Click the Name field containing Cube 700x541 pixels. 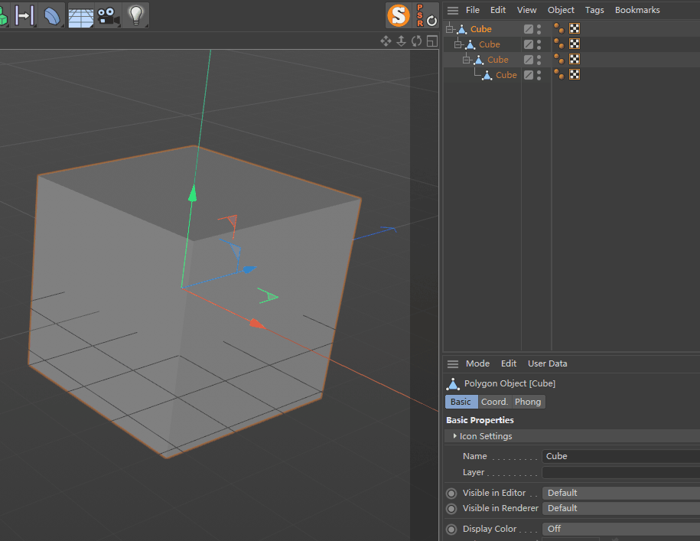[620, 456]
